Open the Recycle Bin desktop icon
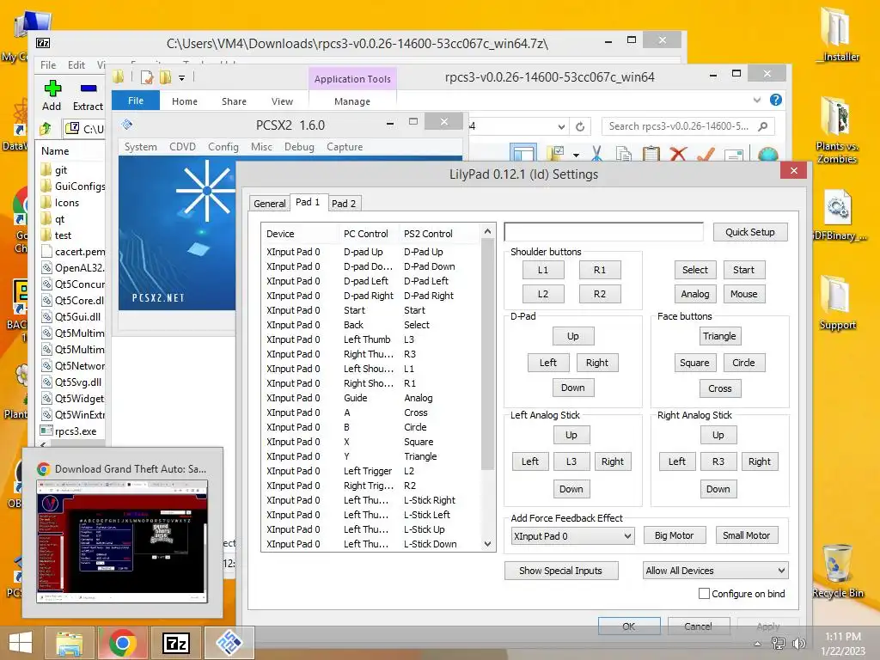The image size is (880, 660). point(837,571)
